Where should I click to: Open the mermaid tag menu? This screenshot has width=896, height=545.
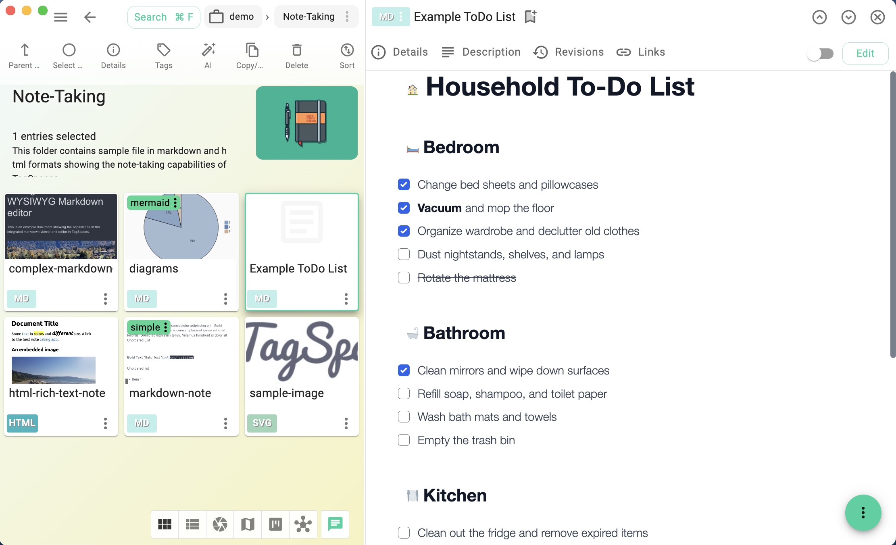[x=175, y=202]
